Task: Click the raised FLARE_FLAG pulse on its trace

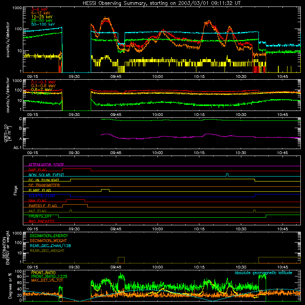Action: pos(105,189)
